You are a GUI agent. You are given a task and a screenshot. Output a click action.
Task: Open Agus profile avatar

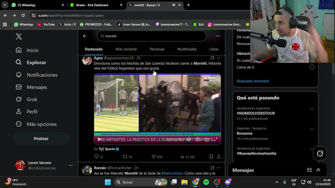pos(87,60)
